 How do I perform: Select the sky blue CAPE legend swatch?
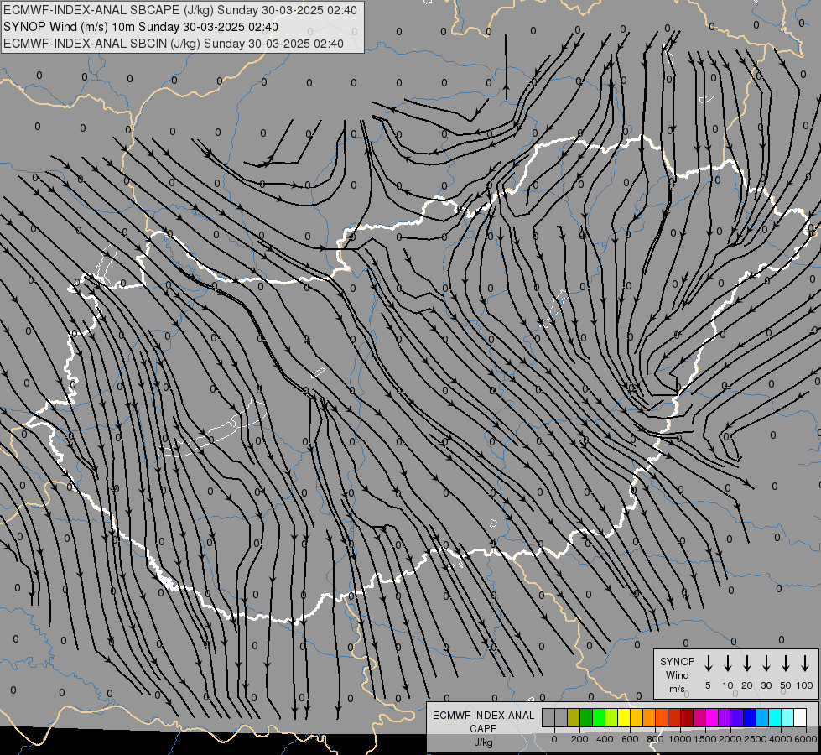[761, 718]
